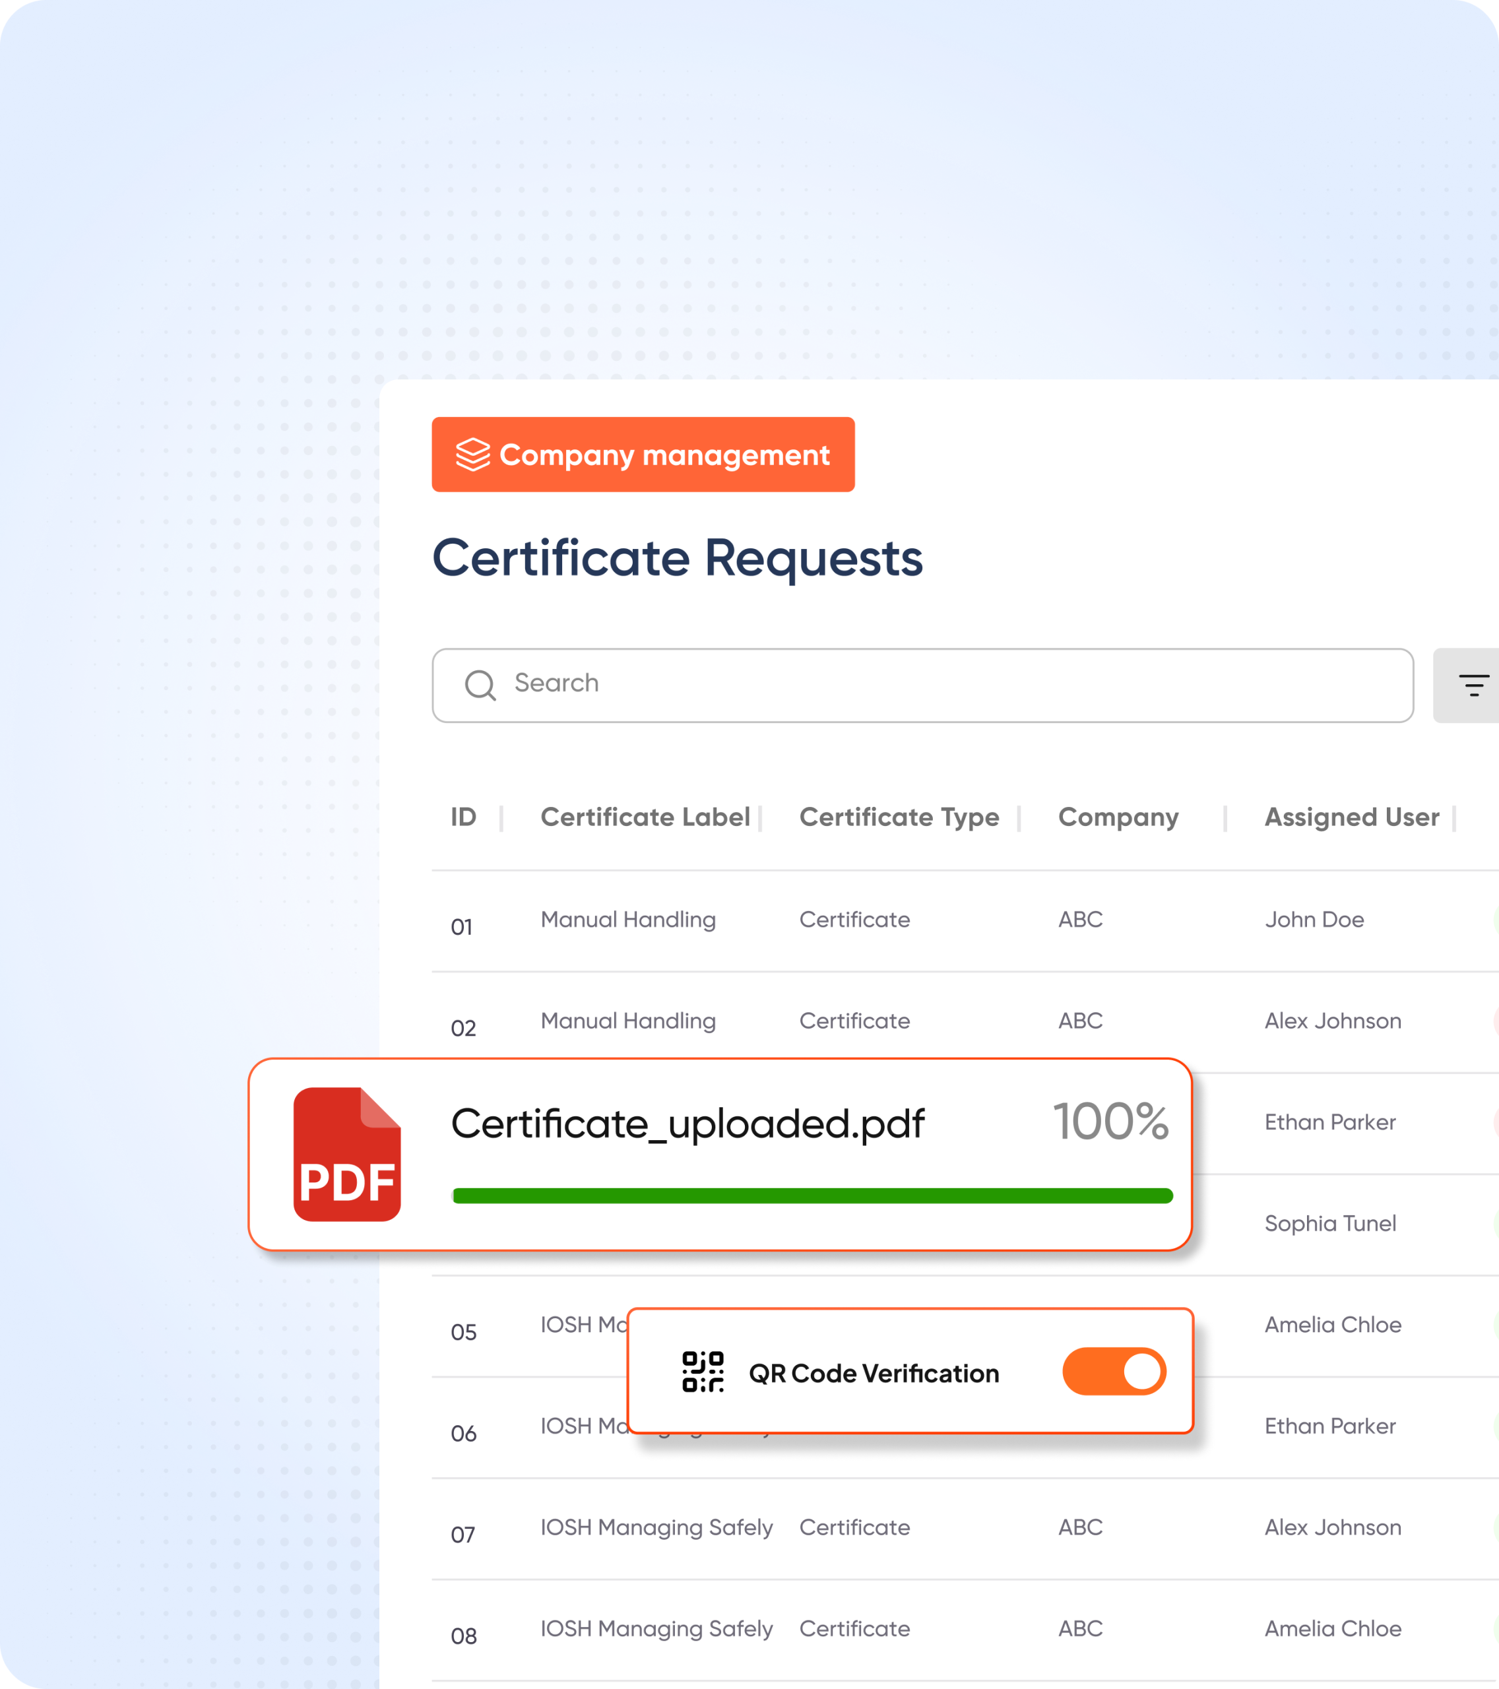Click Certificate type in row 02
This screenshot has height=1689, width=1499.
(x=854, y=1021)
